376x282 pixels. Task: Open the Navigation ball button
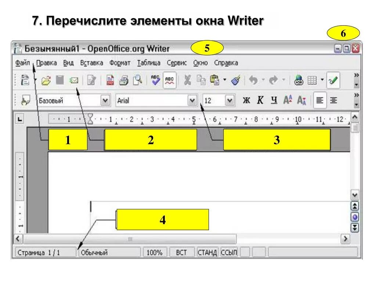click(355, 217)
